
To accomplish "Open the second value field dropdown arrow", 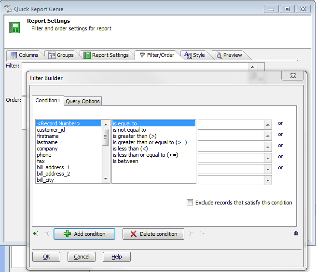I will [x=268, y=136].
